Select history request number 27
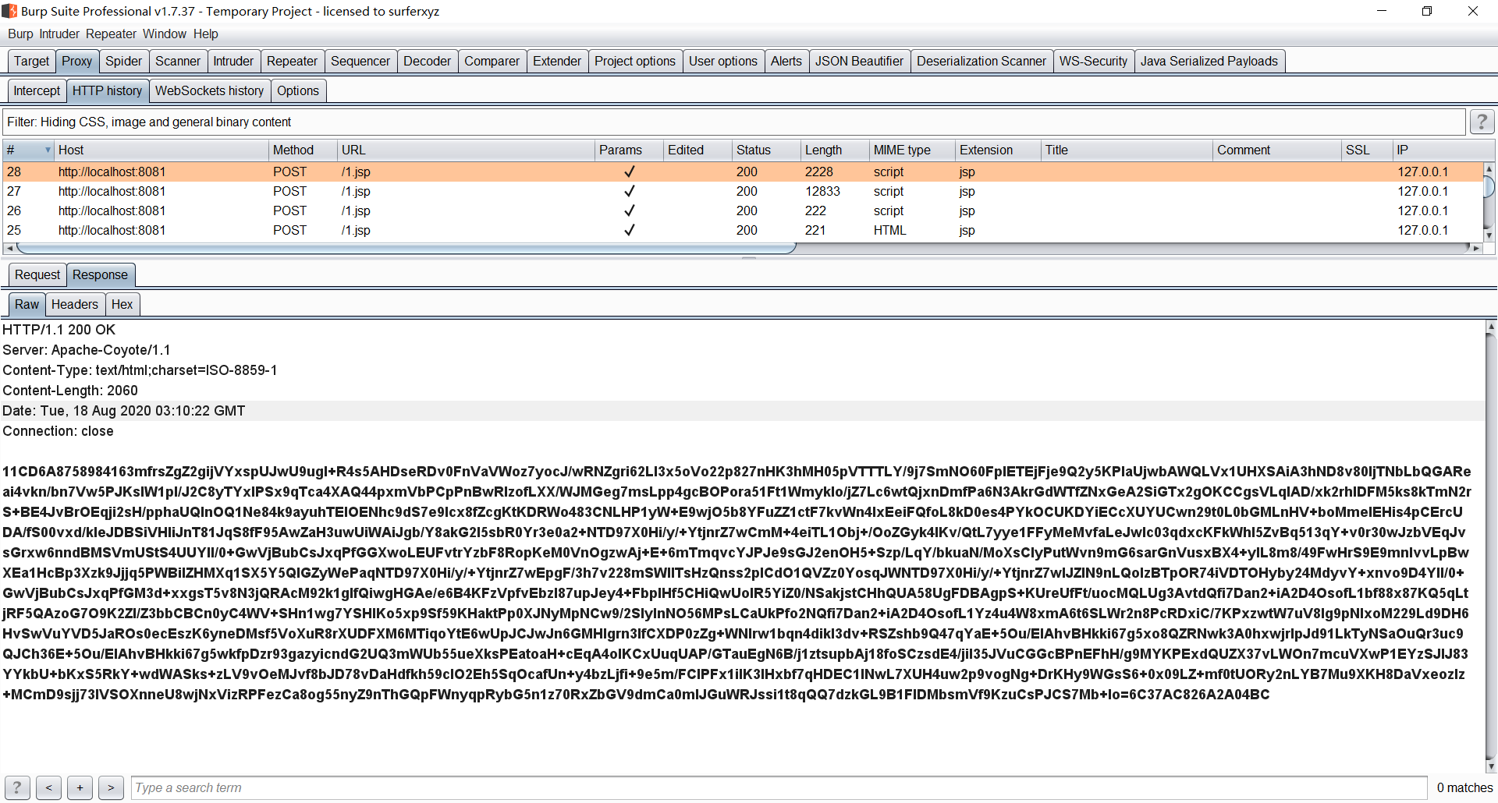The height and width of the screenshot is (803, 1498). coord(741,191)
